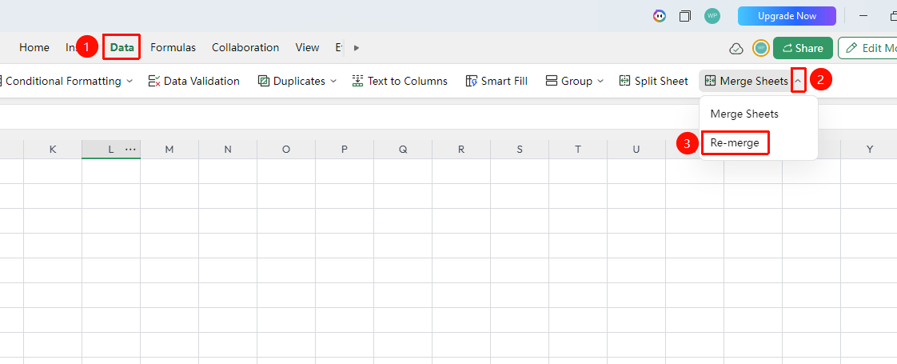Apply Smart Fill
This screenshot has width=897, height=364.
click(x=496, y=82)
